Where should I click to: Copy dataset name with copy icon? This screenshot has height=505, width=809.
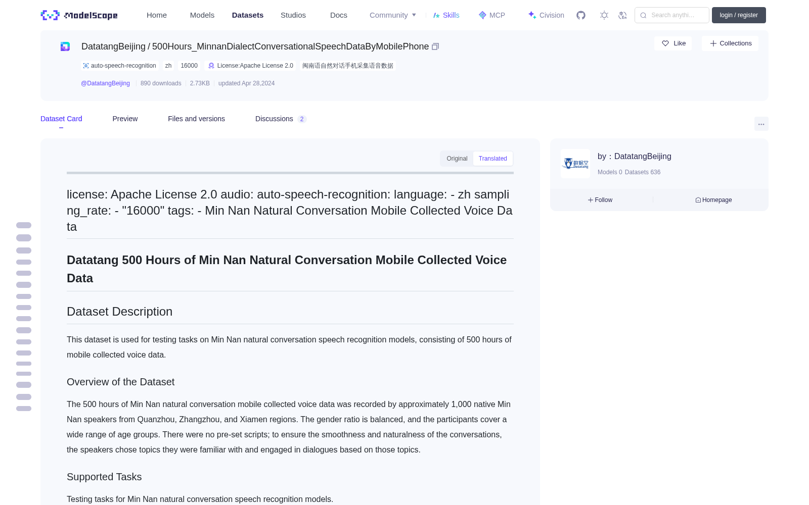(435, 46)
